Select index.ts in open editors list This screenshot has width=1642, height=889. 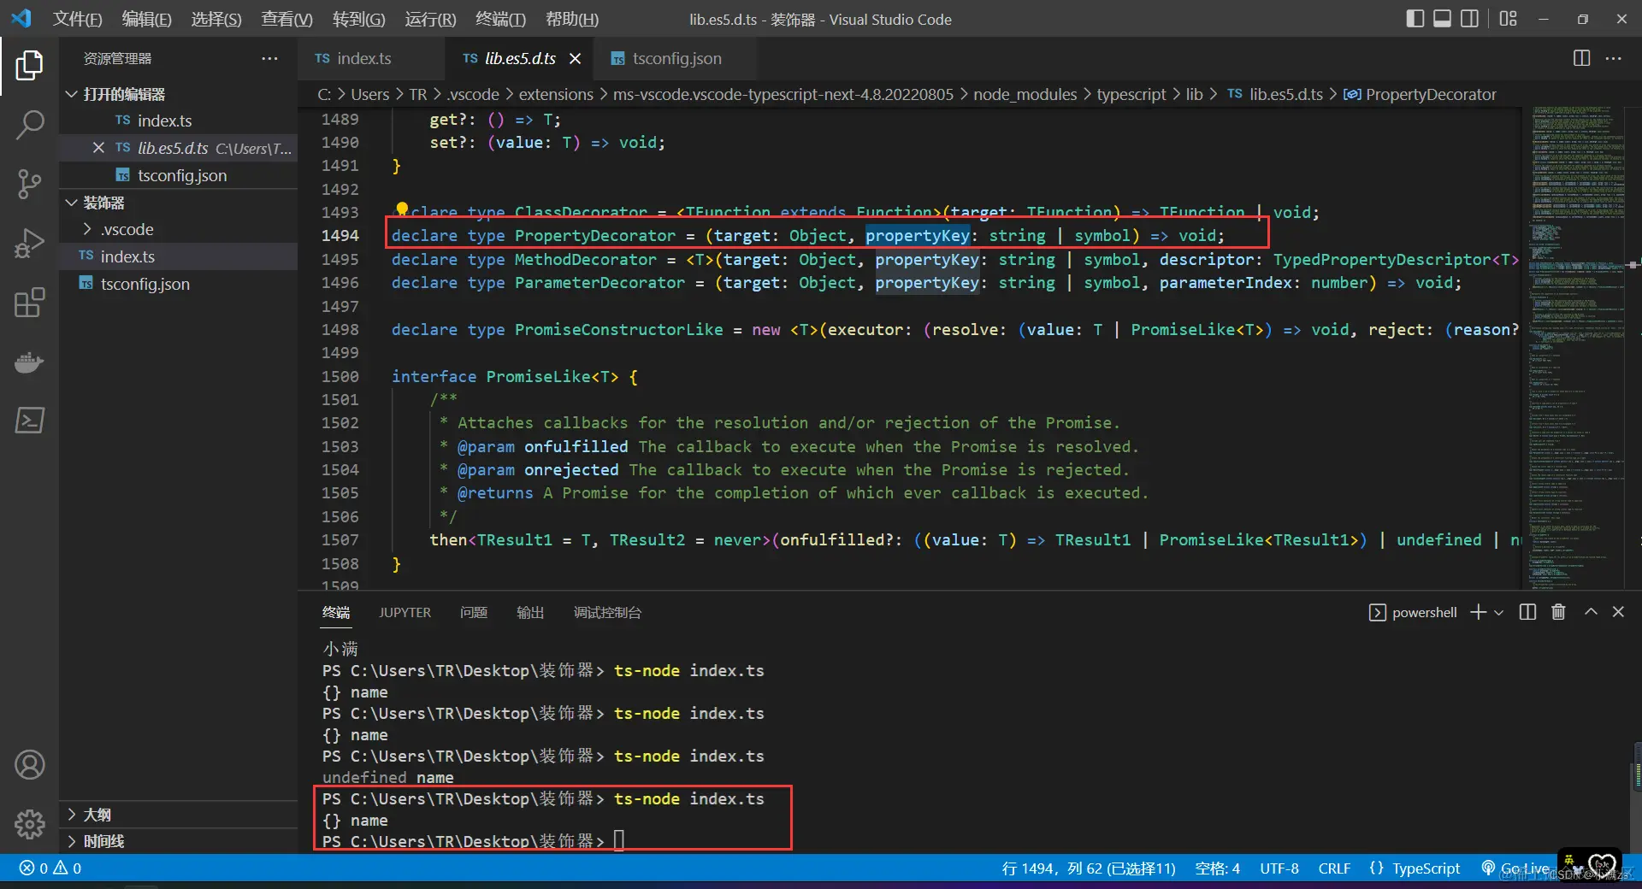(x=178, y=121)
